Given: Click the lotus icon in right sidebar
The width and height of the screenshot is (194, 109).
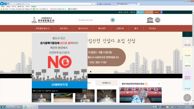Looking at the screenshot, I should tap(187, 42).
